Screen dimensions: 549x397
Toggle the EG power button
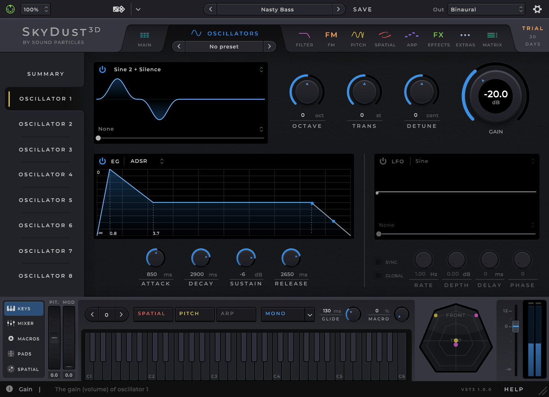(102, 161)
